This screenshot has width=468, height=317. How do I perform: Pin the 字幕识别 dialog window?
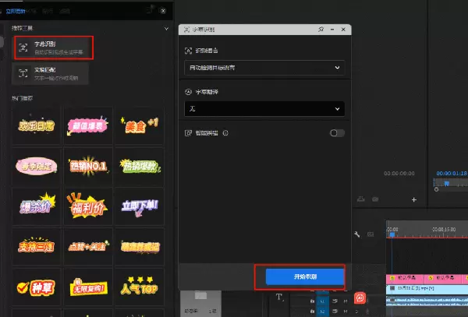pyautogui.click(x=321, y=29)
